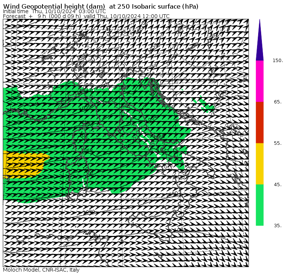The width and height of the screenshot is (286, 275).
Task: Select the 'Initial time Thu, 10/10/2024 03:00 UTC' line
Action: 54,11
